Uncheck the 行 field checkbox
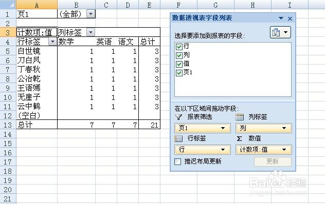325x204 pixels. tap(179, 47)
